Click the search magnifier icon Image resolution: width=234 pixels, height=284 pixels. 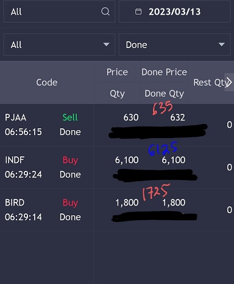coord(105,12)
